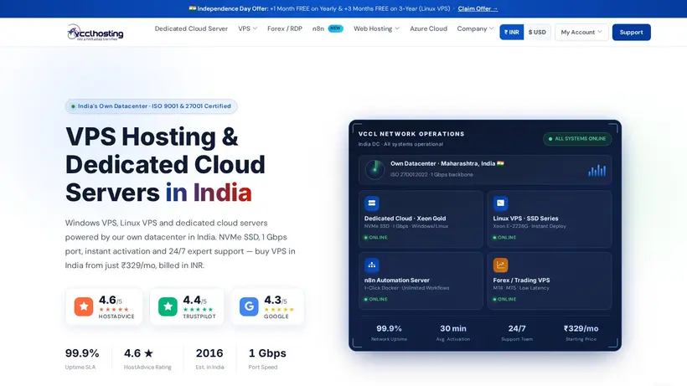Expand the Web Hosting dropdown menu
This screenshot has width=687, height=386.
coord(376,28)
